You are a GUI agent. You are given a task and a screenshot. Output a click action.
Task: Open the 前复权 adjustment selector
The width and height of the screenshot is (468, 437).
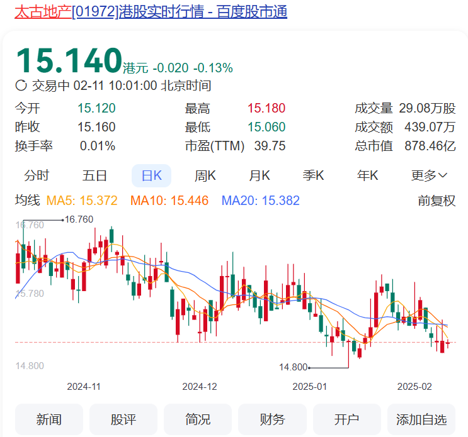[436, 201]
